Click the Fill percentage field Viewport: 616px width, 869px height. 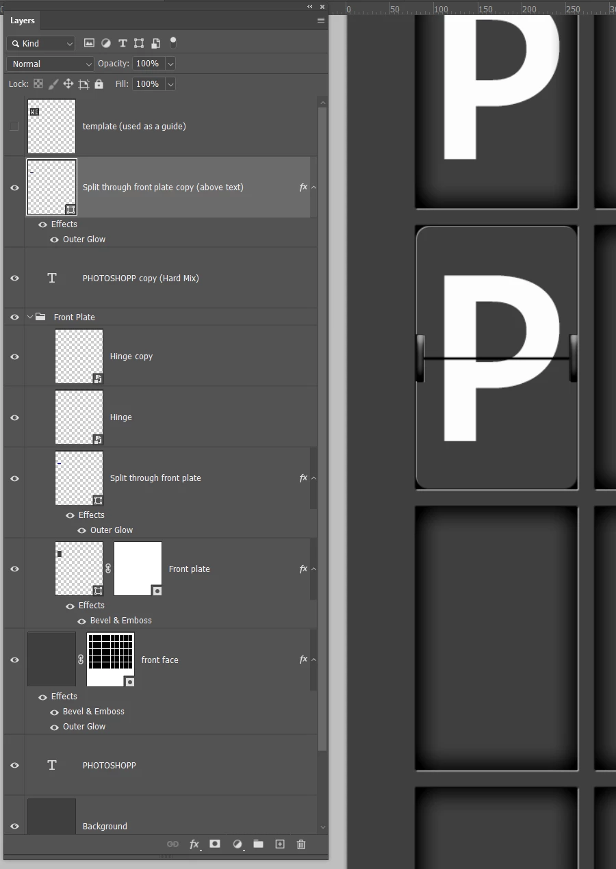coord(149,84)
